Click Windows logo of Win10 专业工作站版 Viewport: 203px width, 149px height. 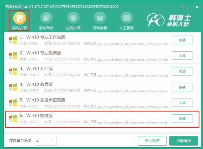(13, 40)
